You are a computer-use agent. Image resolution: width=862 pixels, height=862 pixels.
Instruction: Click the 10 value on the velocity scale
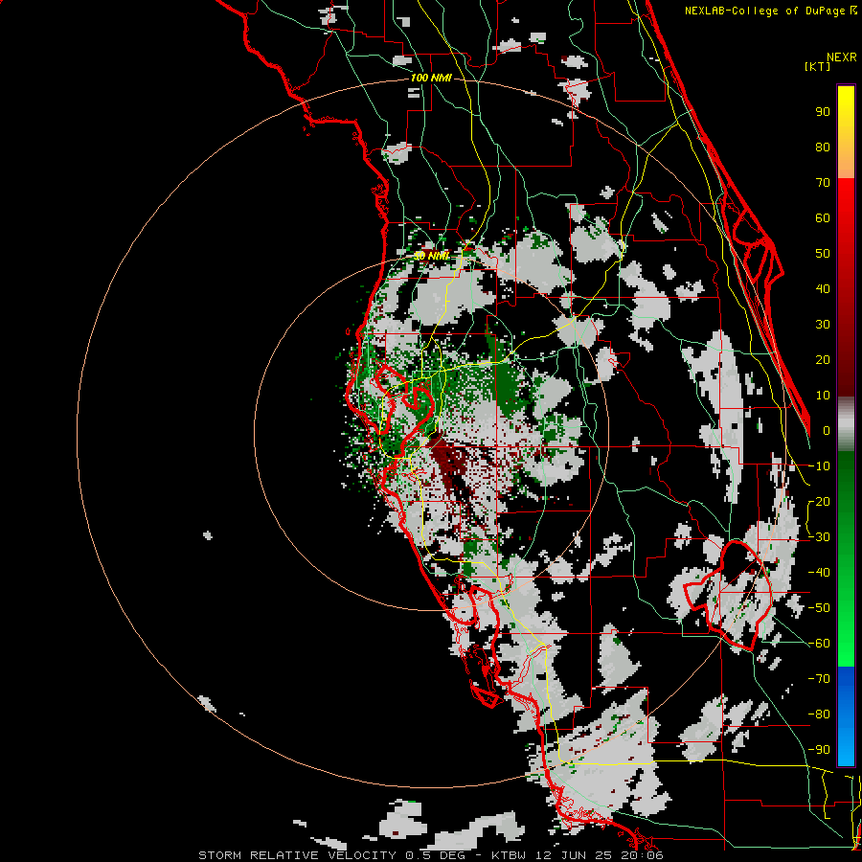click(823, 396)
